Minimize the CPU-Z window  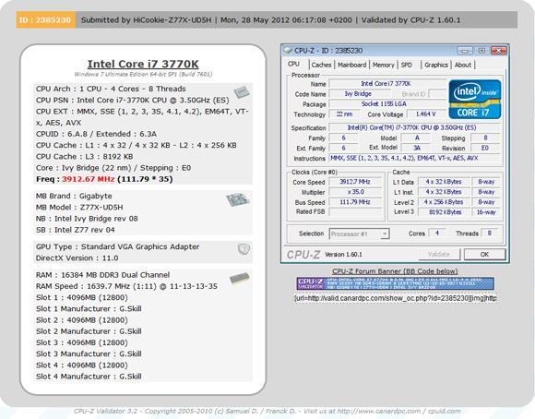click(465, 51)
